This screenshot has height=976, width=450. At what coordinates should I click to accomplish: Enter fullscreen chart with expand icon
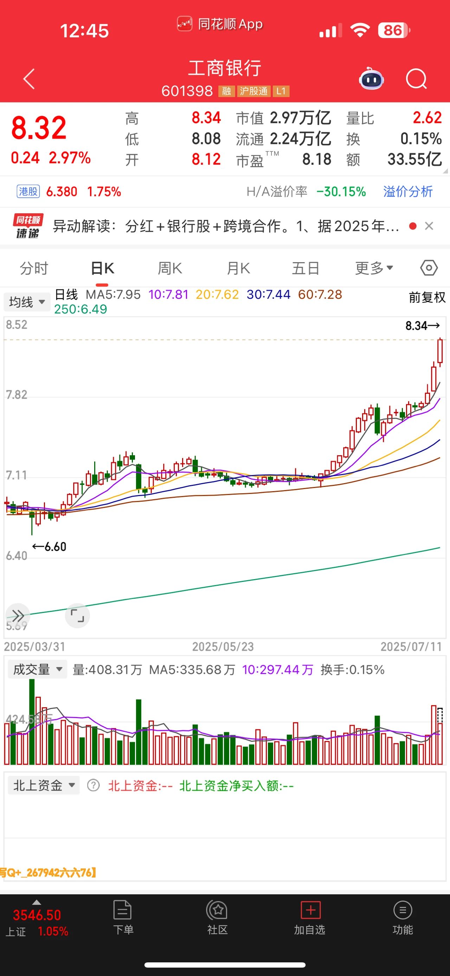77,615
